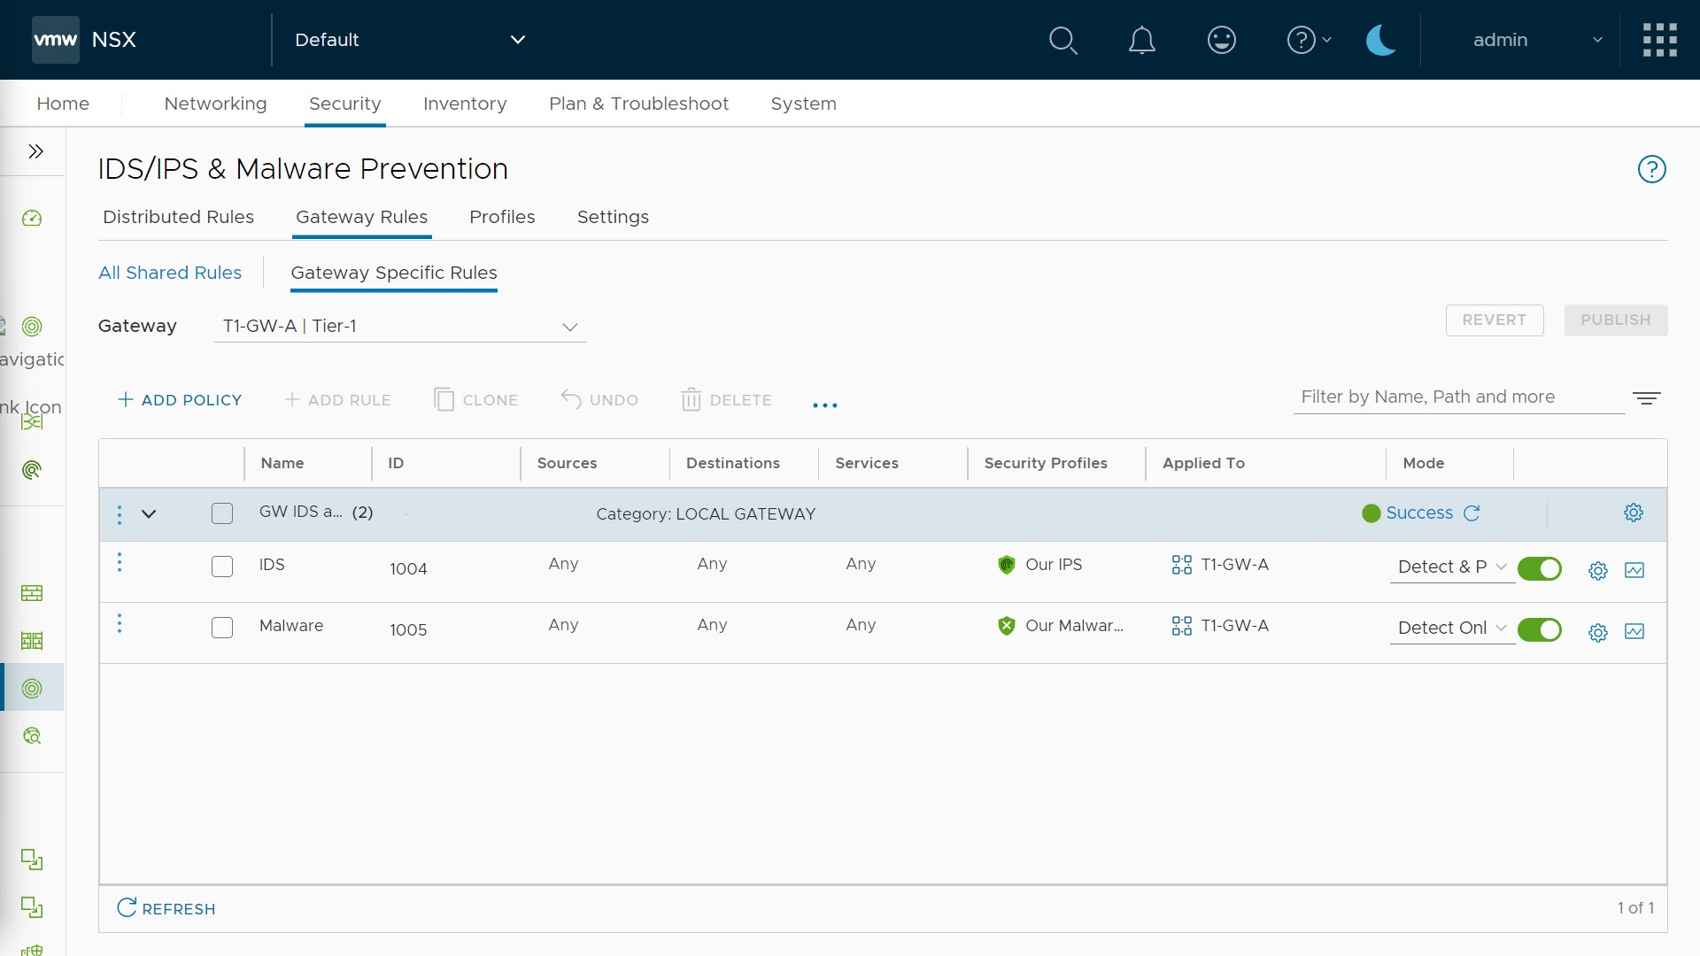Image resolution: width=1700 pixels, height=956 pixels.
Task: Collapse the GW IDS policy section
Action: 149,513
